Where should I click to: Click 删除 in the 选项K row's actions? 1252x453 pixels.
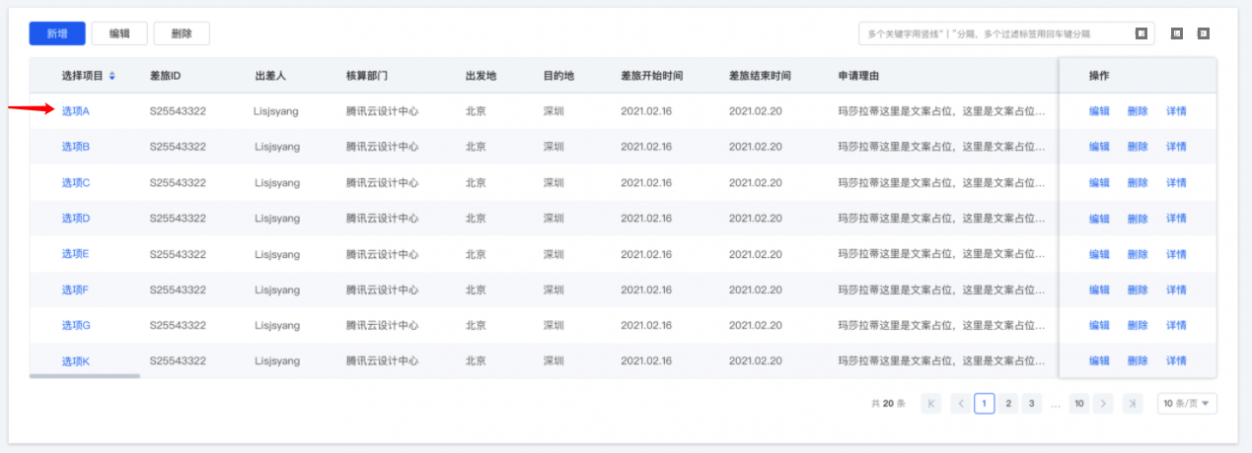click(1138, 361)
